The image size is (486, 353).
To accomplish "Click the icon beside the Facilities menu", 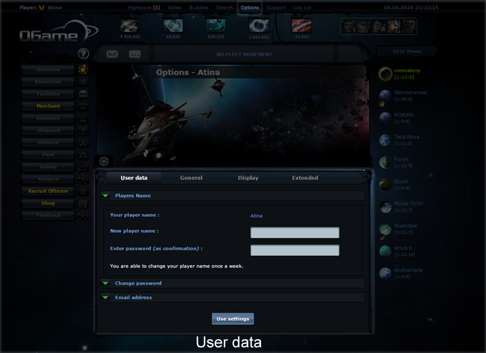I will pos(83,94).
